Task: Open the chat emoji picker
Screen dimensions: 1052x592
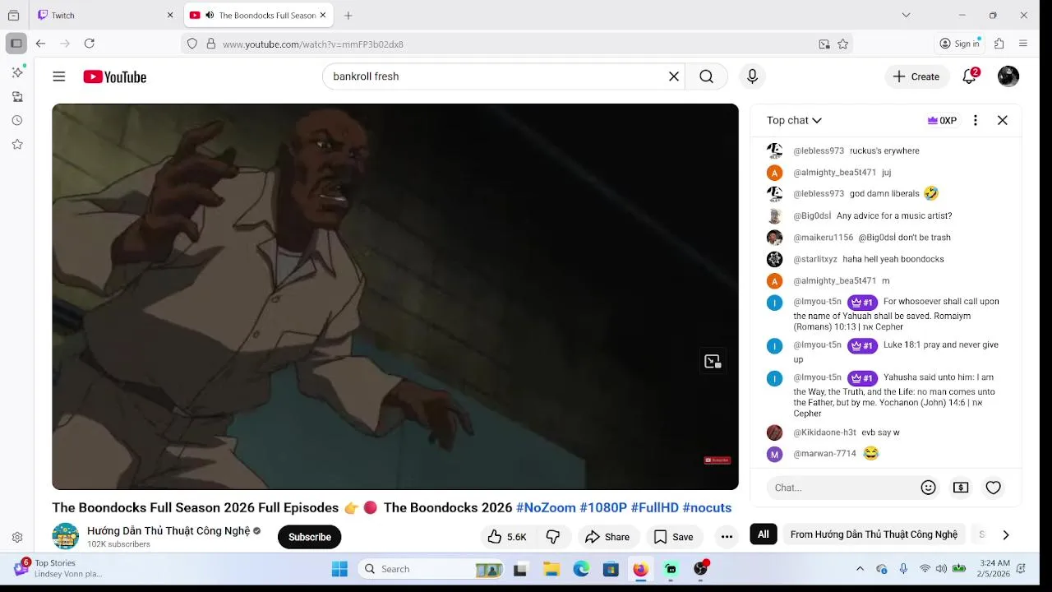Action: [x=928, y=488]
